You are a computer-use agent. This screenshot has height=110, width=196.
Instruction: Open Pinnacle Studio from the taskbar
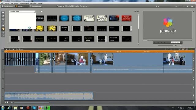tap(40, 108)
